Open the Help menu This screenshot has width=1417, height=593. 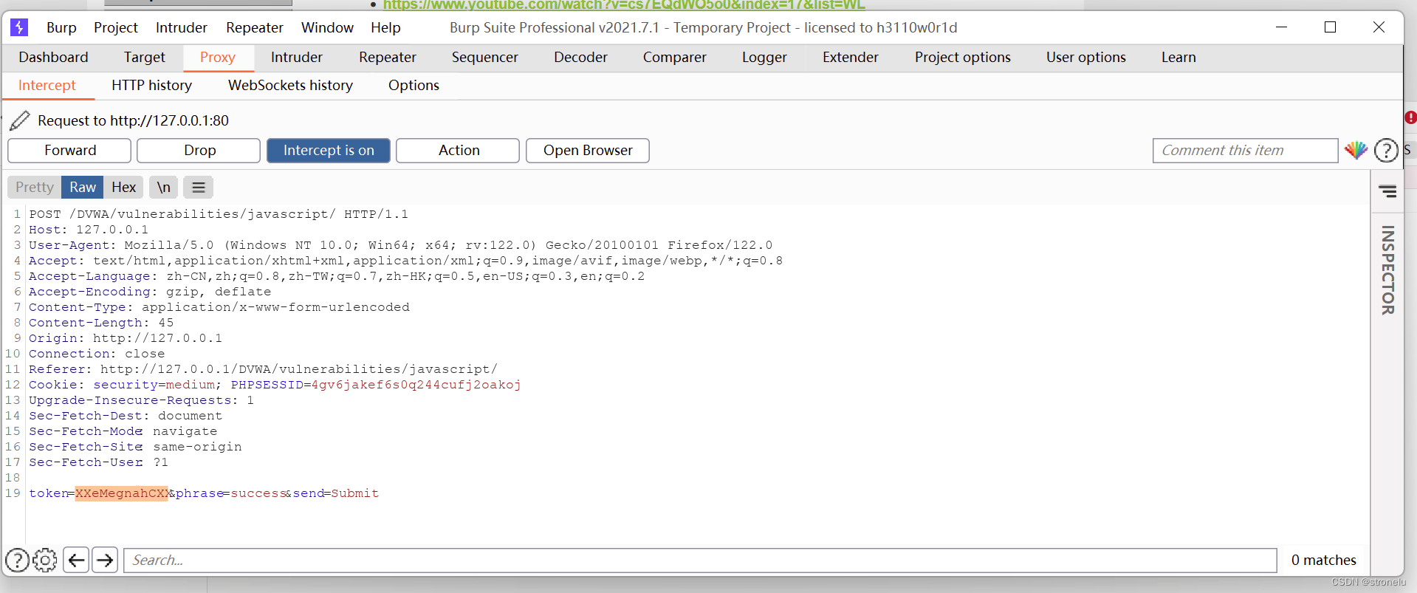click(385, 27)
